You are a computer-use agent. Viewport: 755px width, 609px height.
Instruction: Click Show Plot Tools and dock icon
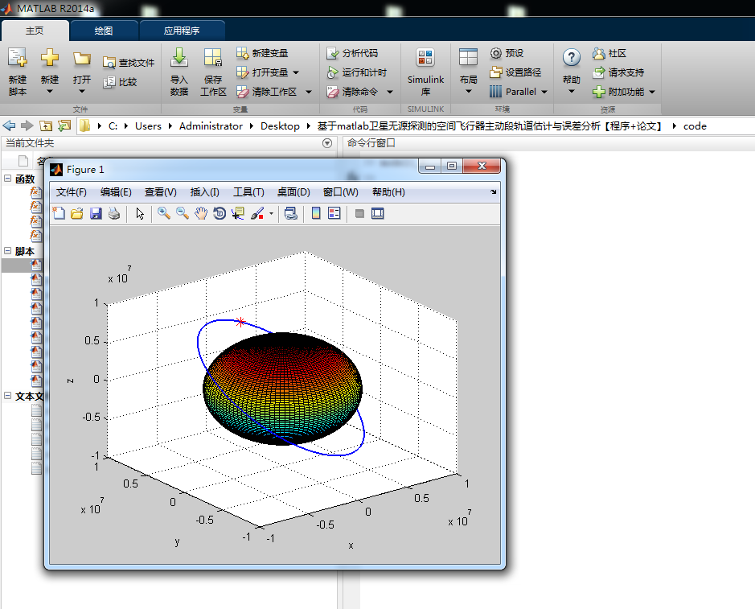coord(378,213)
